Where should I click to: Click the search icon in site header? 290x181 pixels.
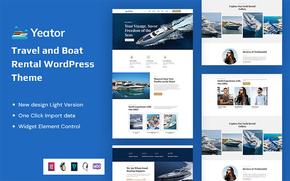pyautogui.click(x=170, y=11)
